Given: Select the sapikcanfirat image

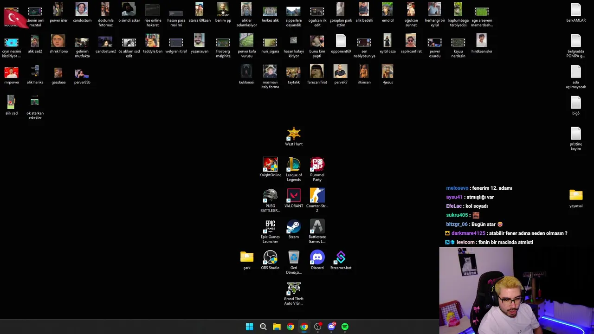Looking at the screenshot, I should point(411,44).
